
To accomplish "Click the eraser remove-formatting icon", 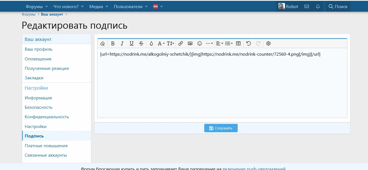I will [103, 43].
